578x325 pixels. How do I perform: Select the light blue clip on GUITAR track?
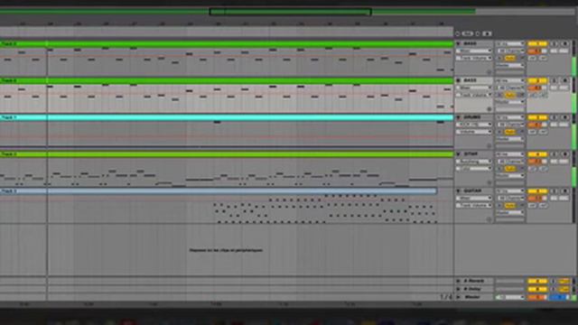219,190
